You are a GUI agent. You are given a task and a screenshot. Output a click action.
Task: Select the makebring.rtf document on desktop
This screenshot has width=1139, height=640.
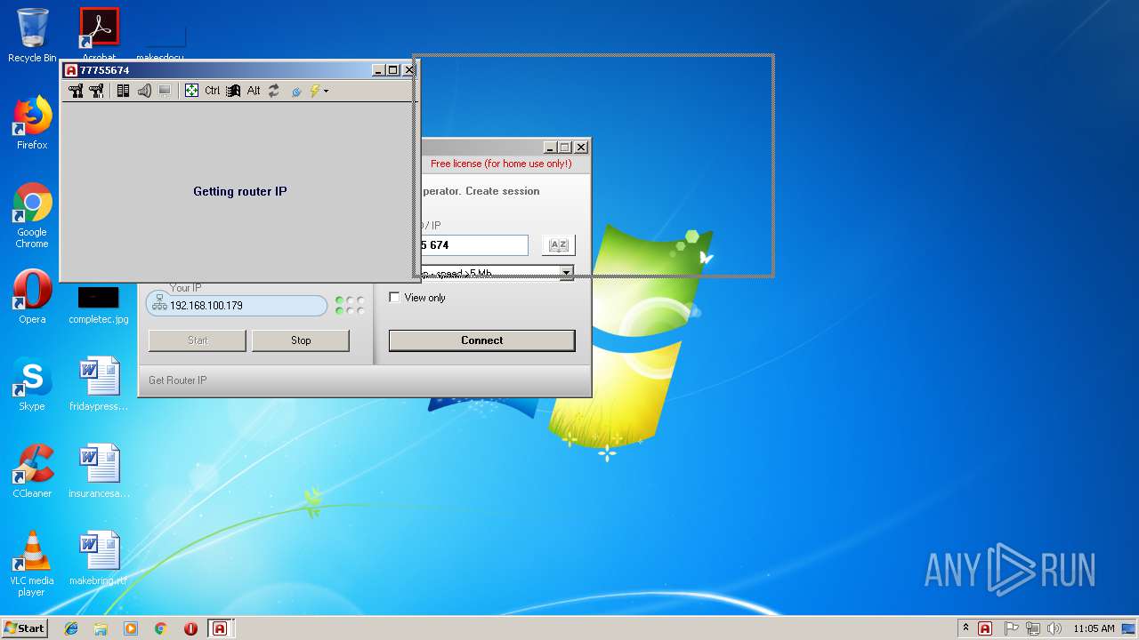[98, 558]
